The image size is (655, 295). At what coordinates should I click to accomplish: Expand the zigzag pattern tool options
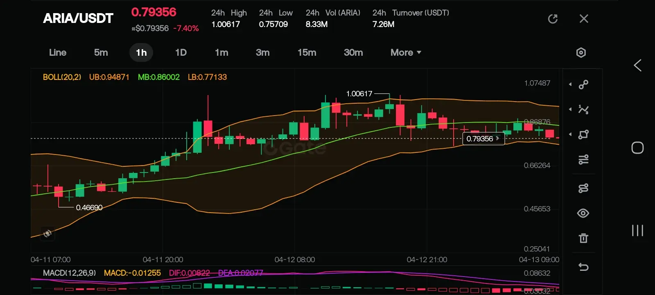point(570,109)
